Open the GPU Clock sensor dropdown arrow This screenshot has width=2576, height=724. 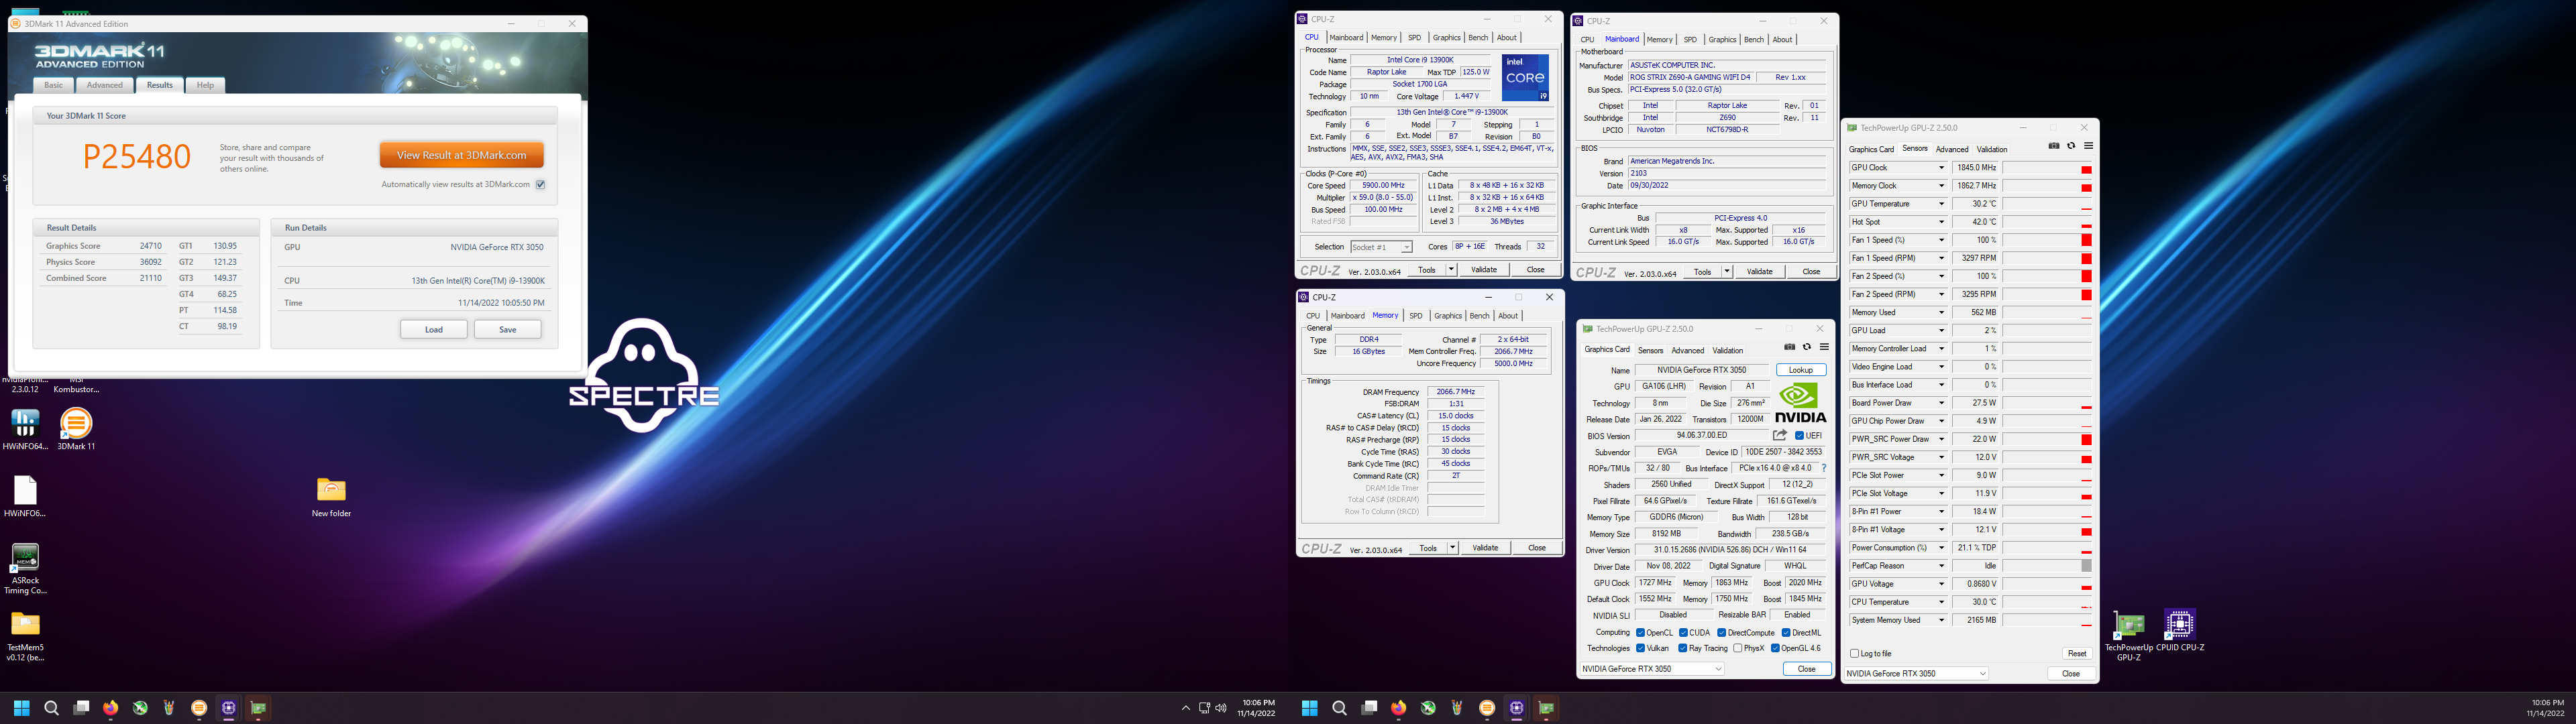point(1941,168)
